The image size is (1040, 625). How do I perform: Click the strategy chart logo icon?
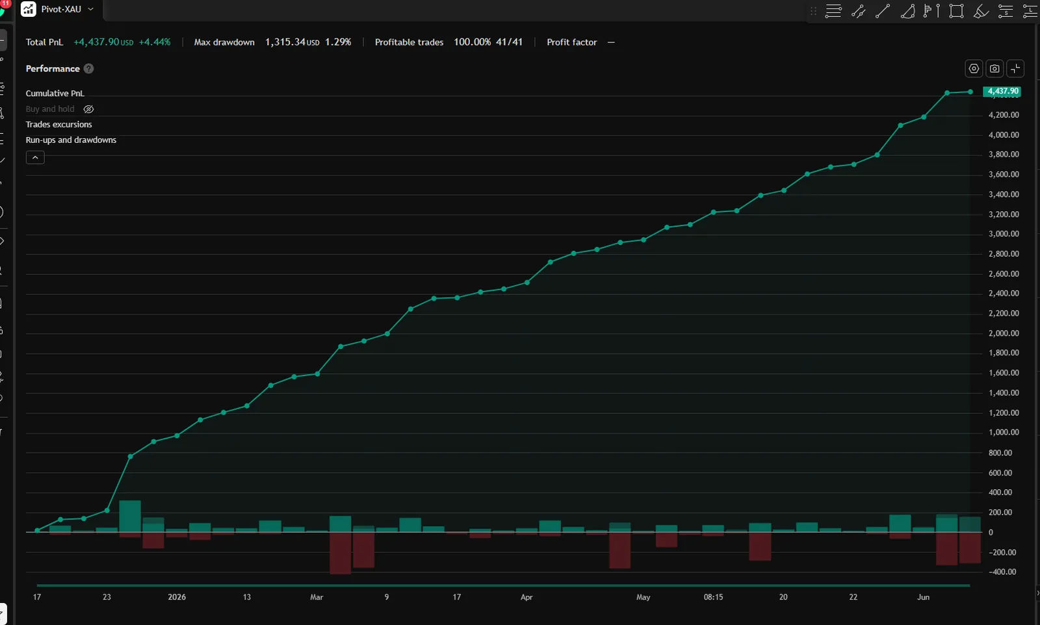click(x=29, y=9)
